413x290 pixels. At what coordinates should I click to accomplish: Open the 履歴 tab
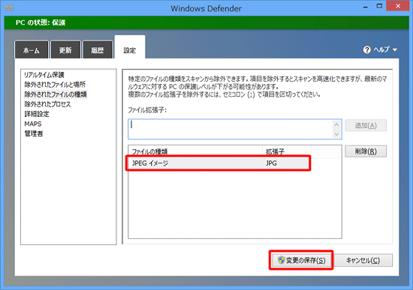point(98,49)
